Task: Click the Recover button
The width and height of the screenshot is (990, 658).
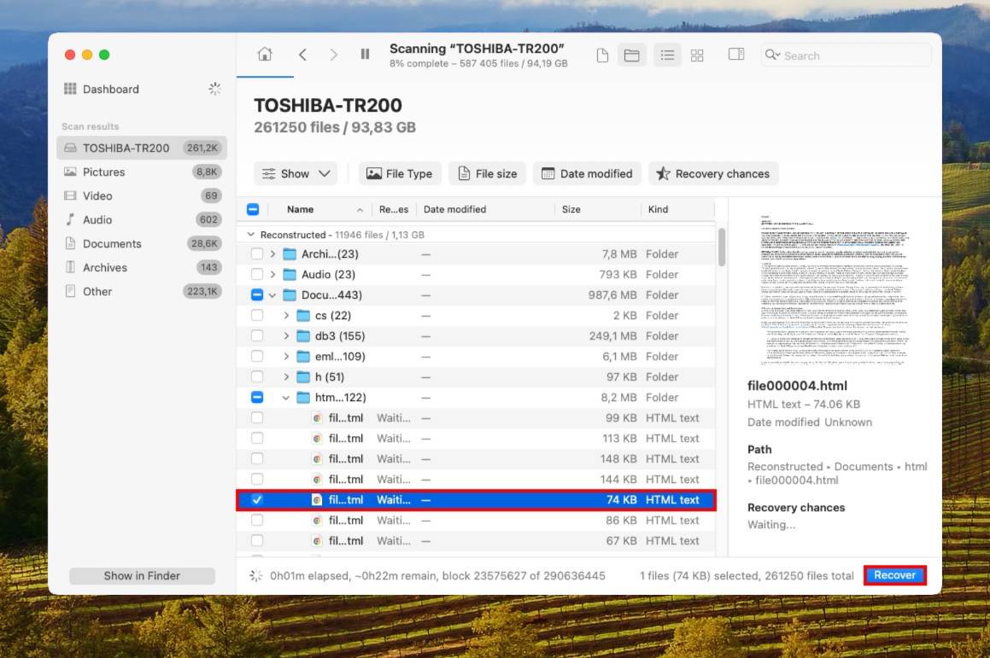Action: point(894,575)
